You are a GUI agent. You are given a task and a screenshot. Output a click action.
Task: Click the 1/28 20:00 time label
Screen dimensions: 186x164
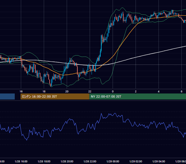click(67, 161)
